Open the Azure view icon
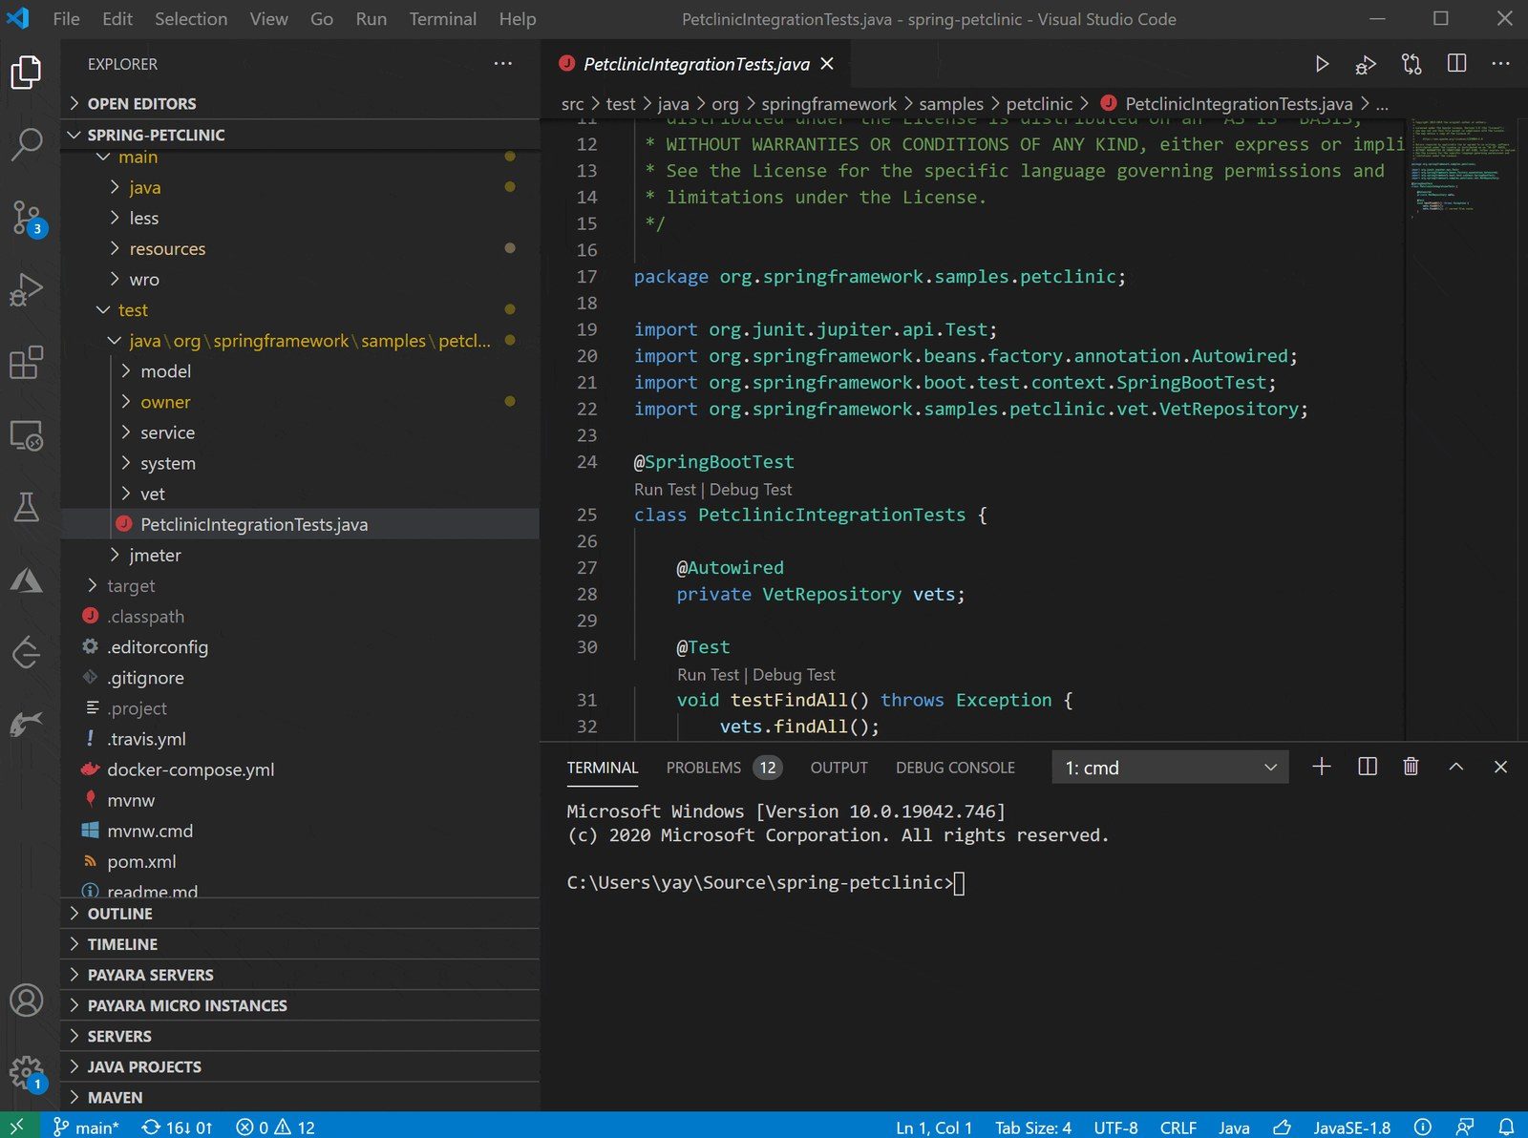This screenshot has height=1138, width=1528. (x=26, y=580)
